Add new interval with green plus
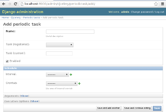 click(x=71, y=75)
